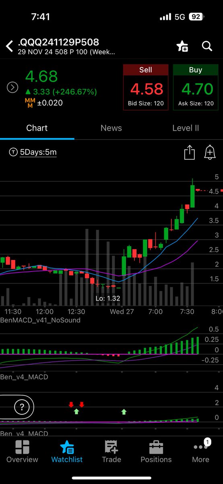Switch to the Level II tab
Viewport: 223px width, 484px height.
click(186, 128)
